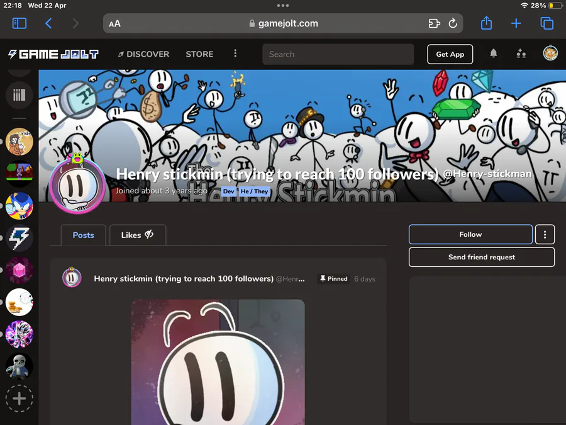Click the Game Jolt Search field
Image resolution: width=566 pixels, height=425 pixels.
coord(338,54)
